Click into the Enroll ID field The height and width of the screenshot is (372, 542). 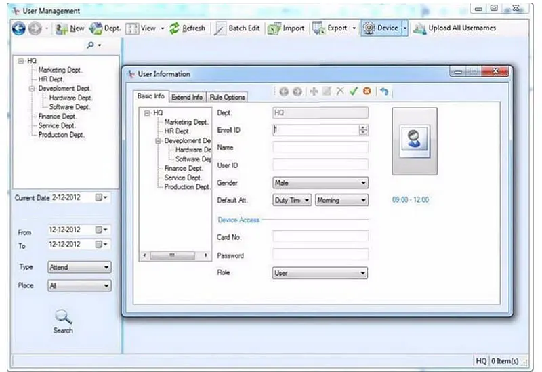coord(316,130)
